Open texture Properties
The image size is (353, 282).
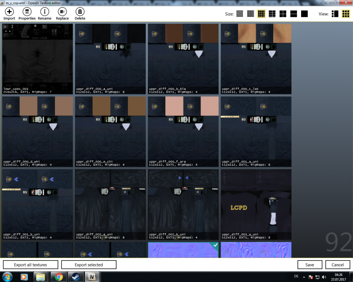[27, 12]
